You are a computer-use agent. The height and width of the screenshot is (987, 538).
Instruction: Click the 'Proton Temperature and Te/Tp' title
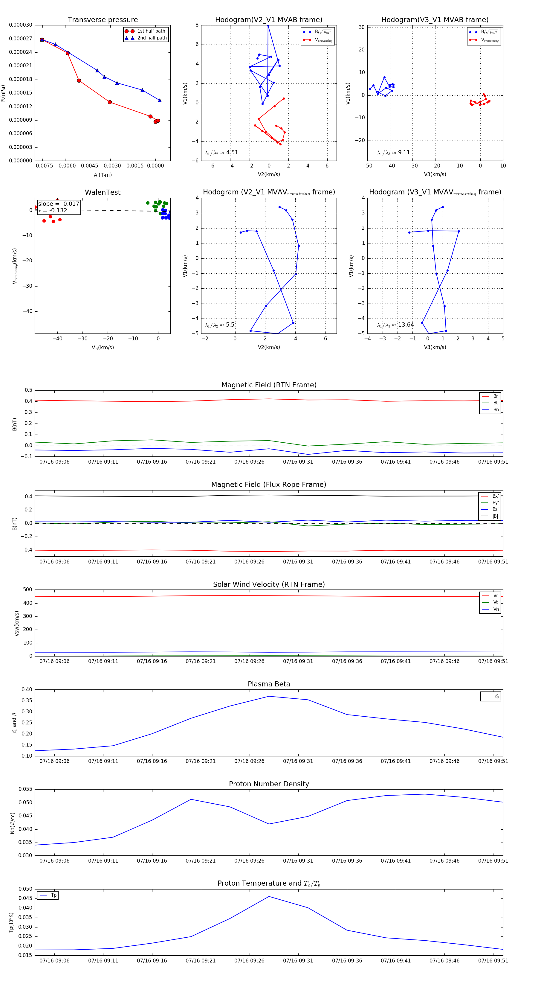click(269, 884)
